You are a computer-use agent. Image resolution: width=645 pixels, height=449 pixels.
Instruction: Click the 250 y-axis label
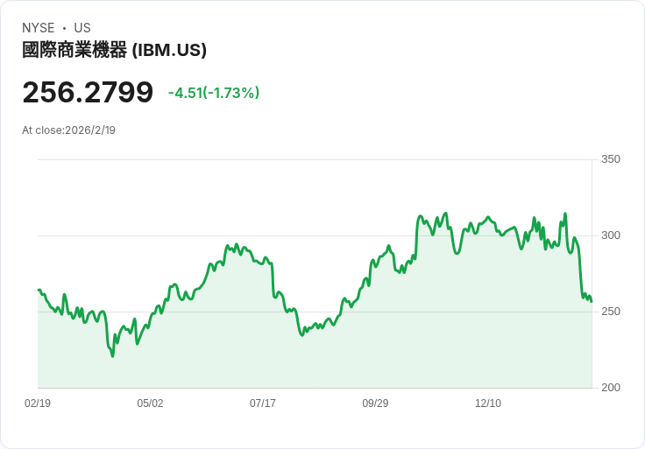(611, 312)
